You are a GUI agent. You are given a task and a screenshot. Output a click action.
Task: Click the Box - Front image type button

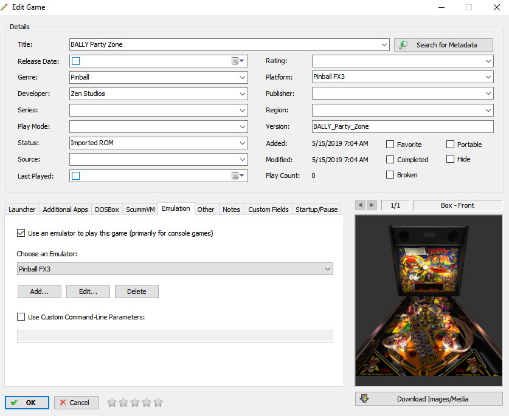coord(458,205)
